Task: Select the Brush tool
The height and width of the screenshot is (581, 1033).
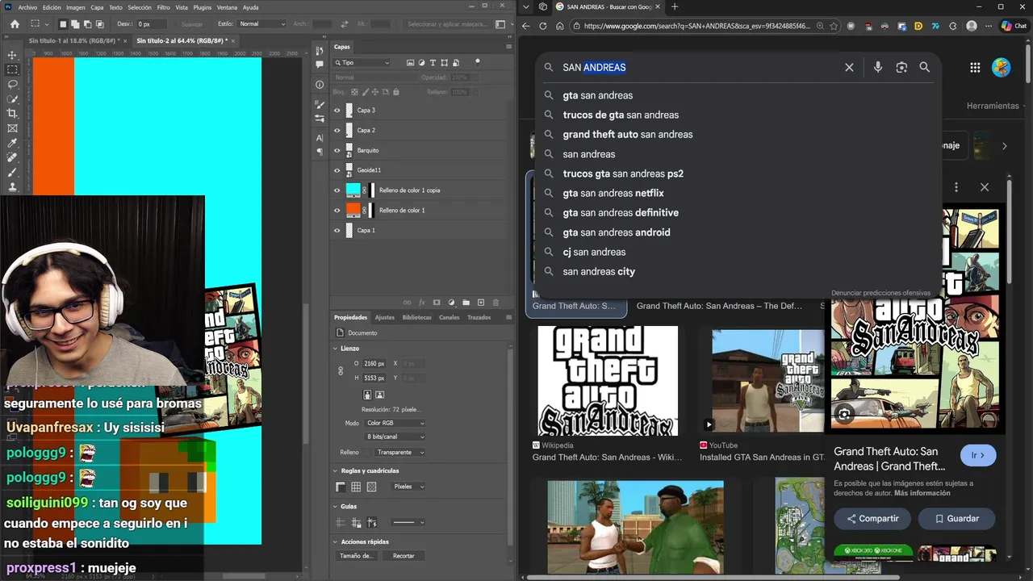Action: (12, 172)
